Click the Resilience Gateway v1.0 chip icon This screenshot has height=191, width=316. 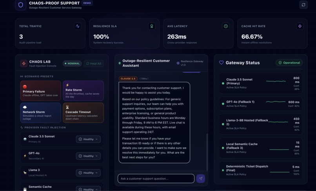[178, 63]
